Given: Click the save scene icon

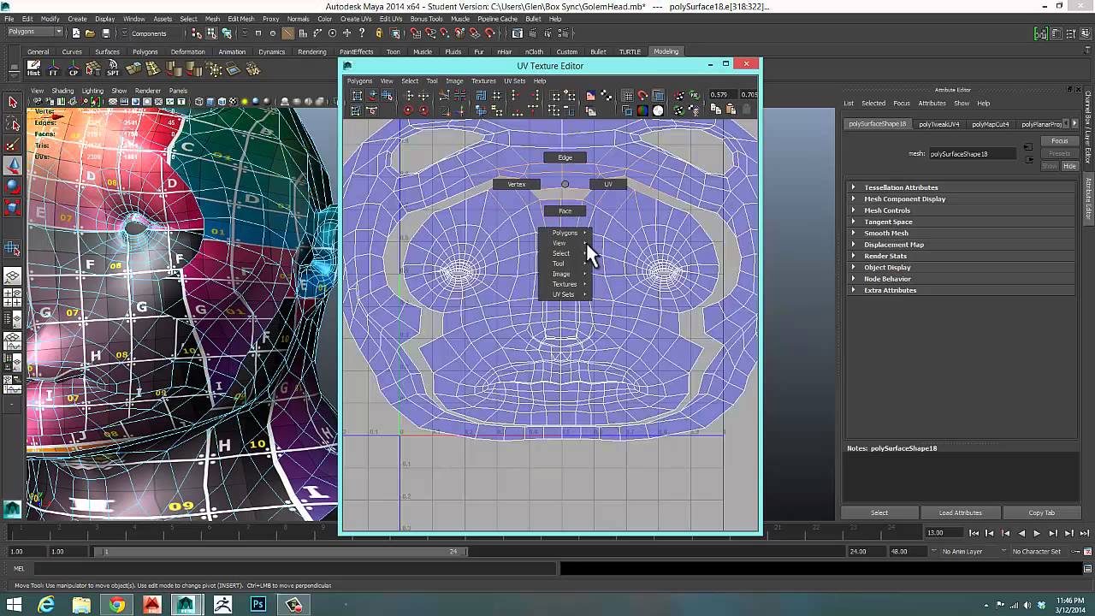Looking at the screenshot, I should point(105,33).
